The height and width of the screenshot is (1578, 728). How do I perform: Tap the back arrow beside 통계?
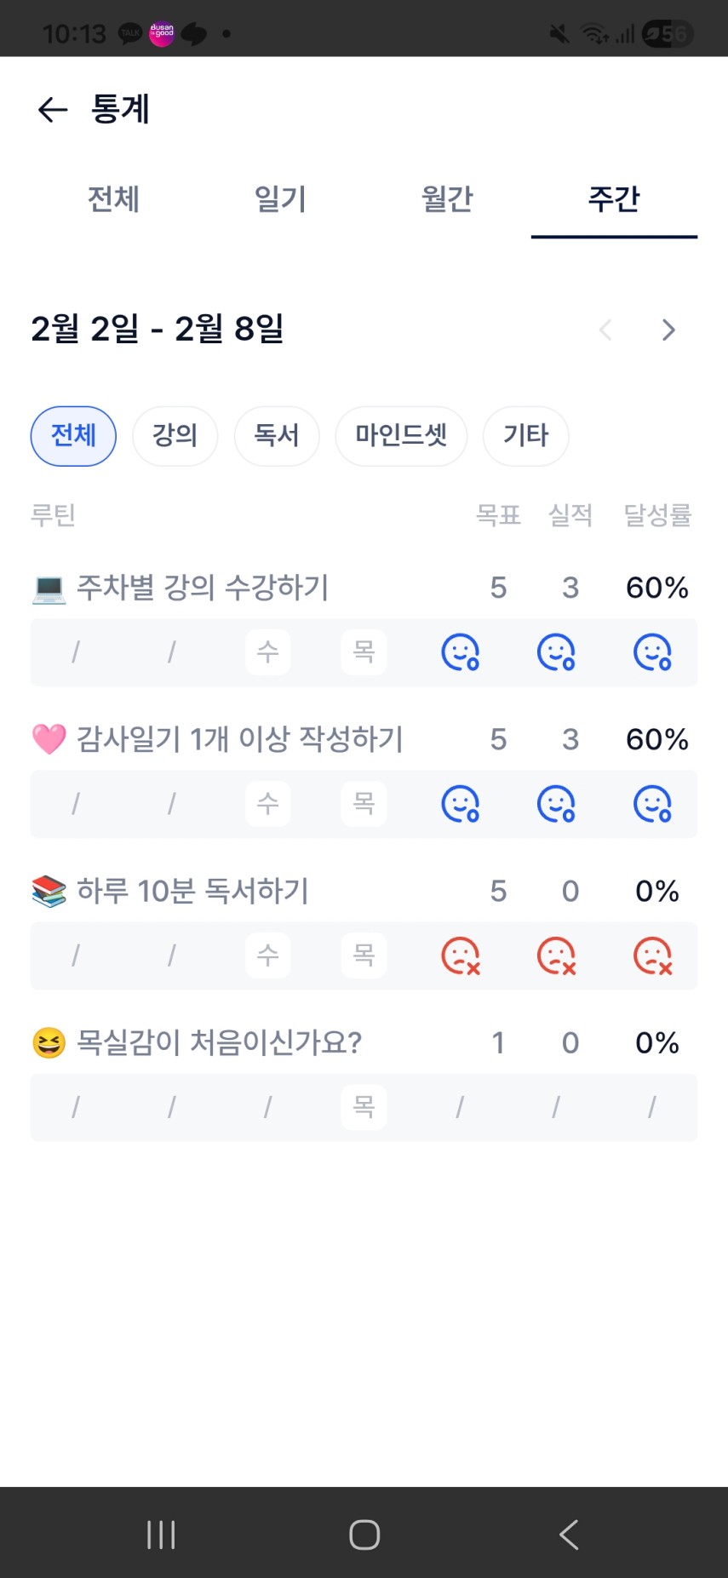(53, 109)
